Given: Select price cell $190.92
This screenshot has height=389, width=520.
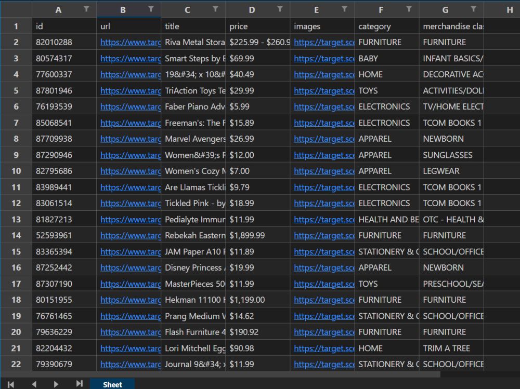Looking at the screenshot, I should [x=258, y=332].
